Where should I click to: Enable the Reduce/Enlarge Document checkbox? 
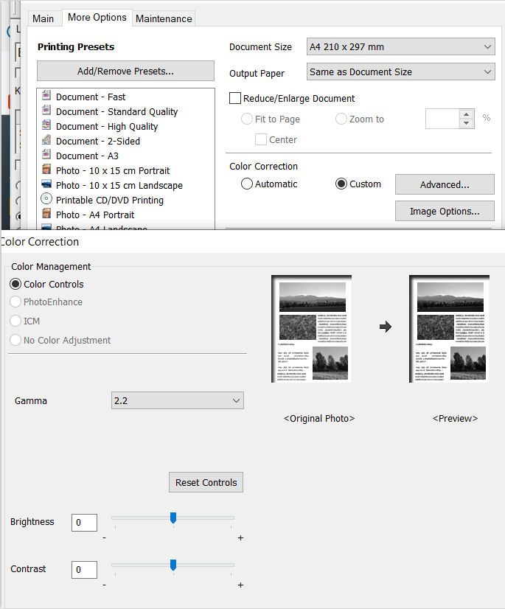(236, 98)
